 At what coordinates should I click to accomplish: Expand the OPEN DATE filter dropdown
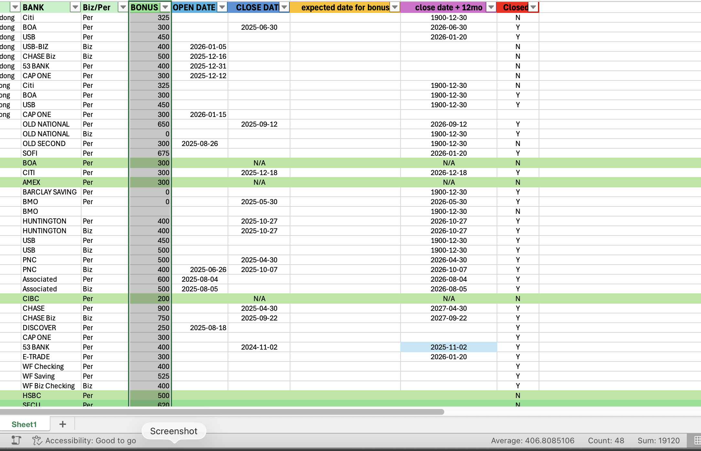click(x=222, y=7)
